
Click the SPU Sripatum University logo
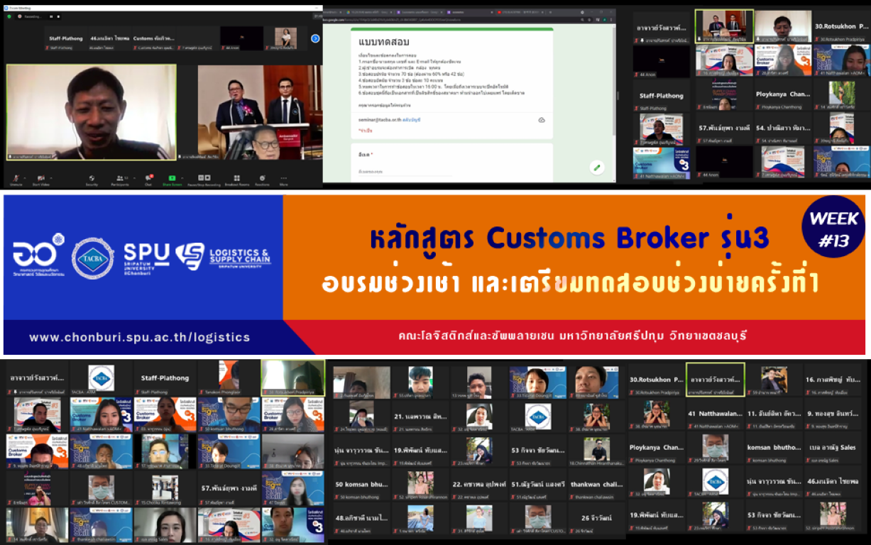point(146,259)
